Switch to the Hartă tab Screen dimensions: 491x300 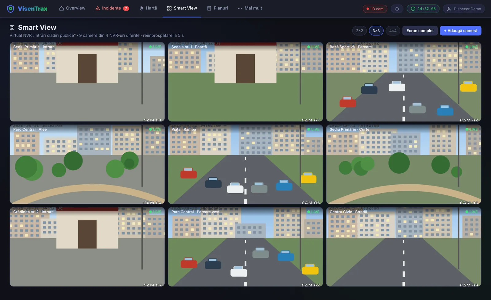click(148, 8)
